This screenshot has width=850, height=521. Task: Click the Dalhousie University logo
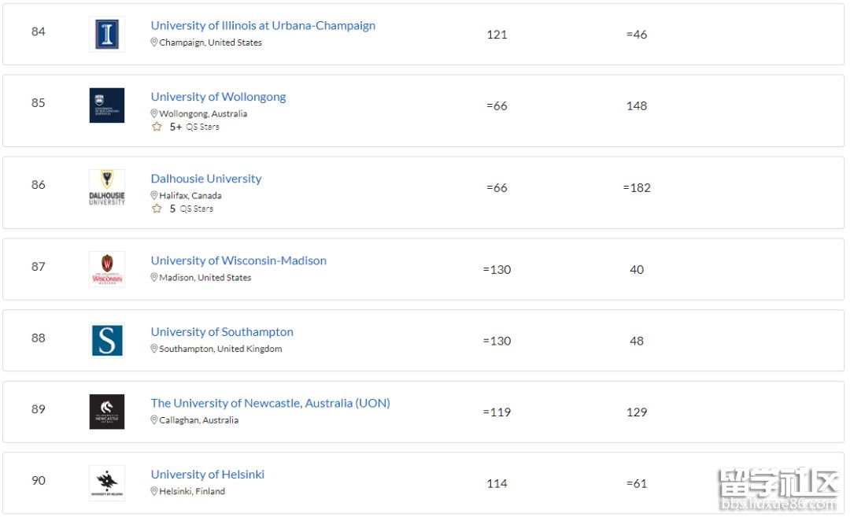tap(107, 187)
